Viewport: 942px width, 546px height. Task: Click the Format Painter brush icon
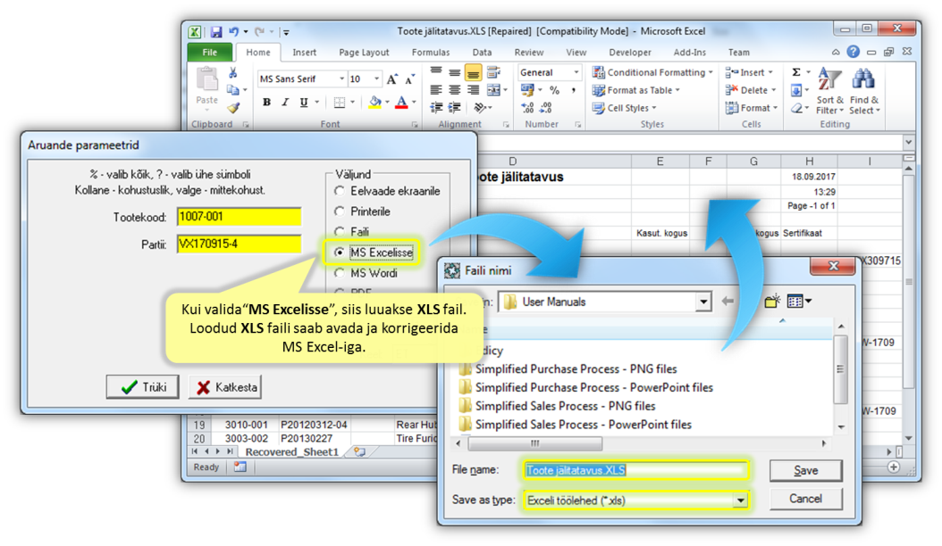tap(233, 108)
